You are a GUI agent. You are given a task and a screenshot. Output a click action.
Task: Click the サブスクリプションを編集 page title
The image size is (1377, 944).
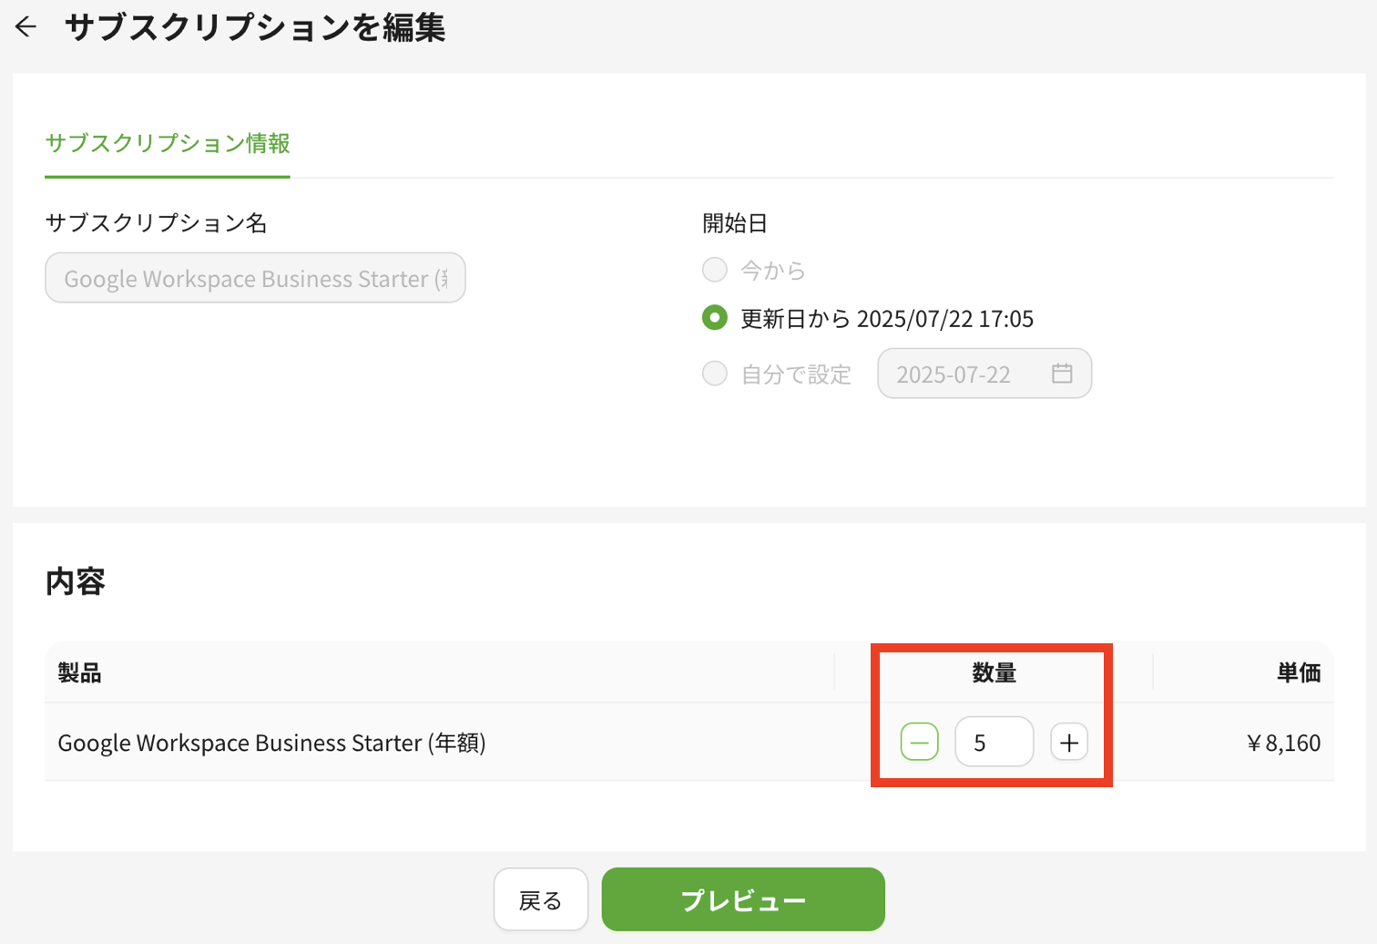(255, 27)
